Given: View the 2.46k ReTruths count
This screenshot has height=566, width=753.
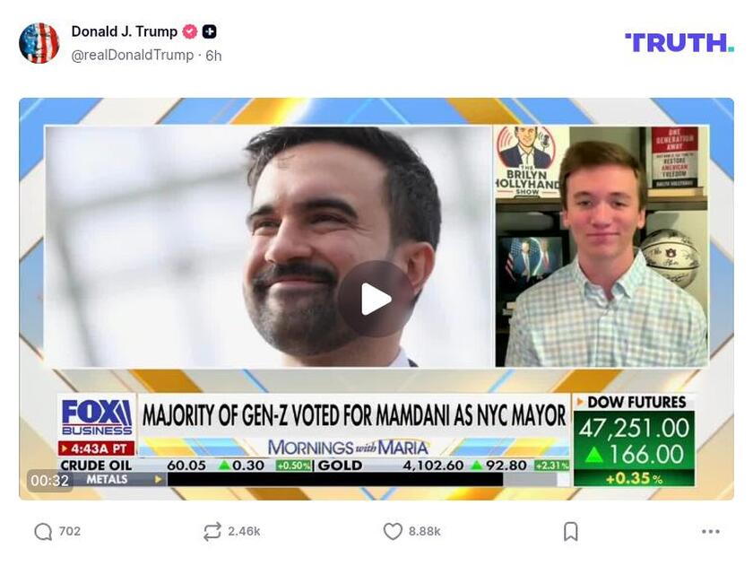Looking at the screenshot, I should 244,531.
